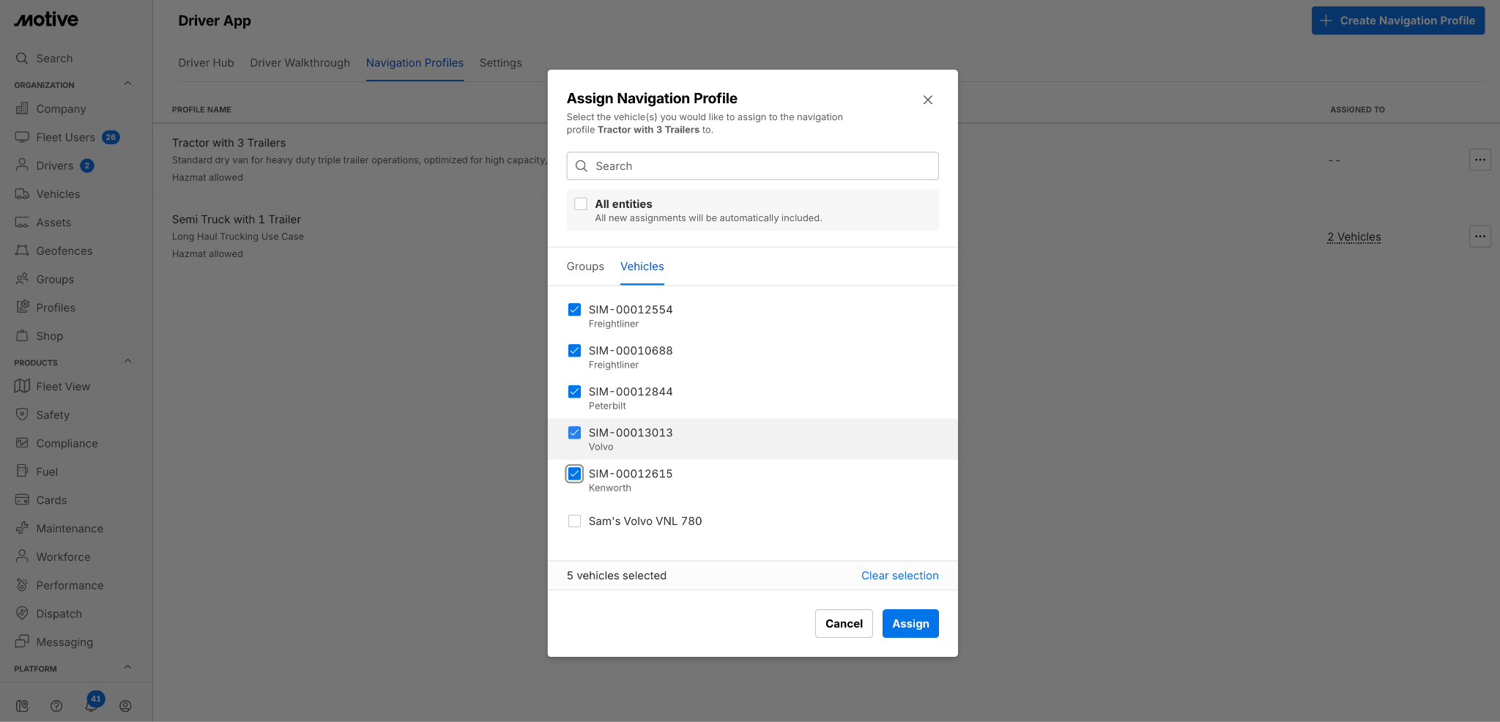The width and height of the screenshot is (1500, 722).
Task: Click the Assign button
Action: 910,624
